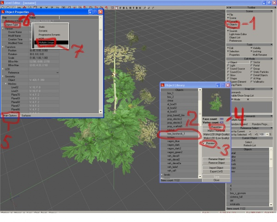Viewport: 277px width, 222px height.
Task: Click the X icon beside Mode in Snap List
Action: click(248, 99)
